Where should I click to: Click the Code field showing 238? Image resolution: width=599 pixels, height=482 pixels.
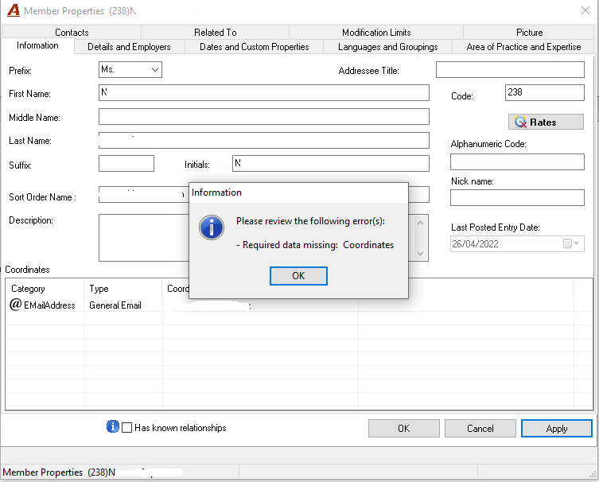pyautogui.click(x=545, y=93)
